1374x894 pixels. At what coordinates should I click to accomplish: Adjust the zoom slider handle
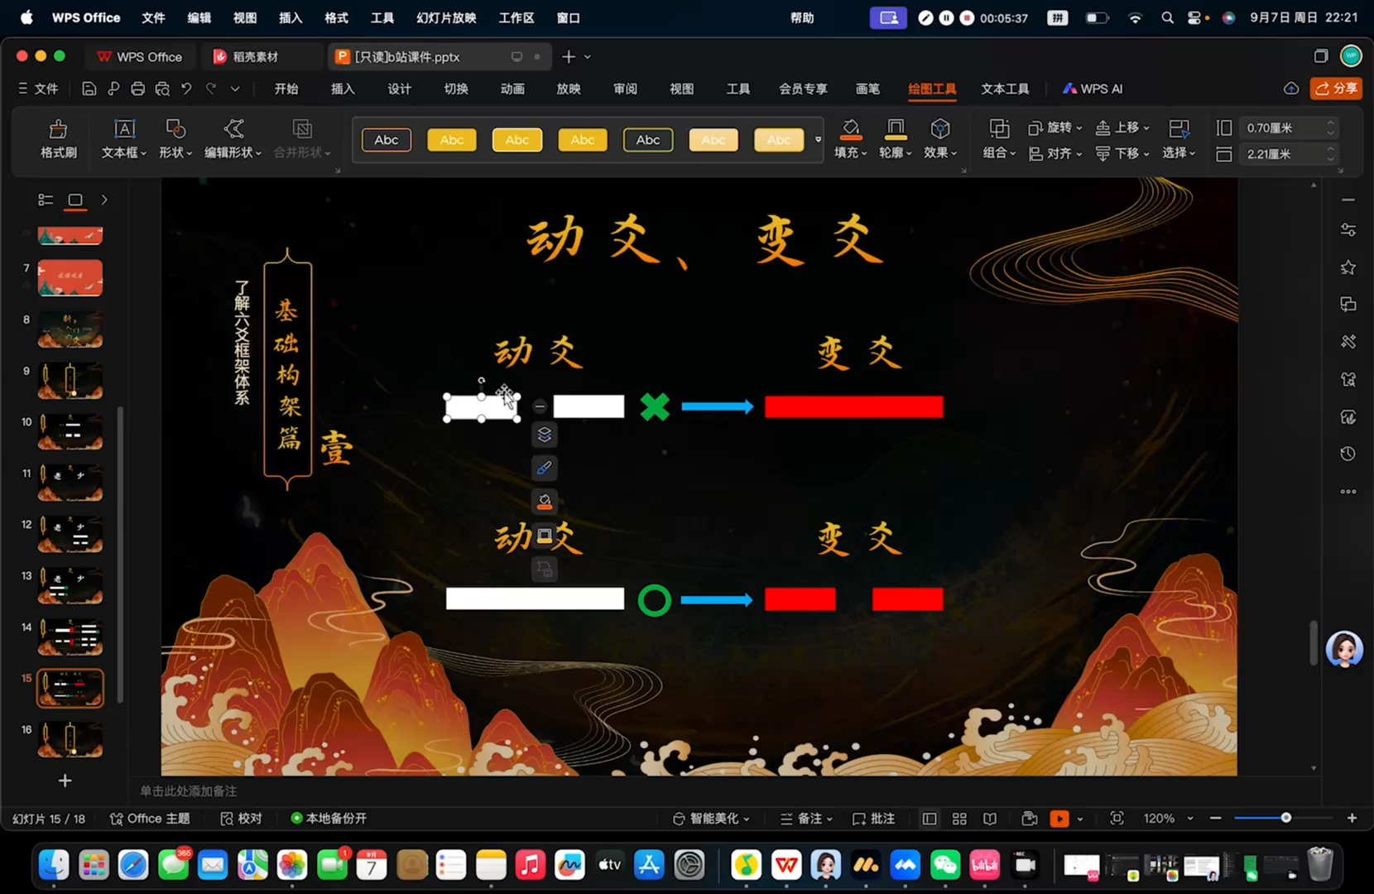click(x=1285, y=818)
